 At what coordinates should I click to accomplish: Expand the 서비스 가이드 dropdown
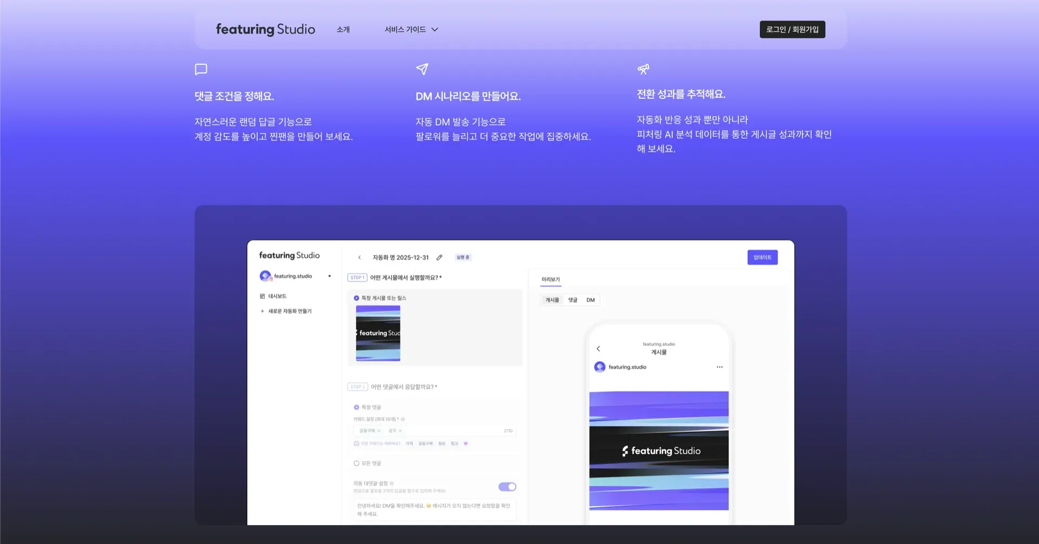(411, 29)
